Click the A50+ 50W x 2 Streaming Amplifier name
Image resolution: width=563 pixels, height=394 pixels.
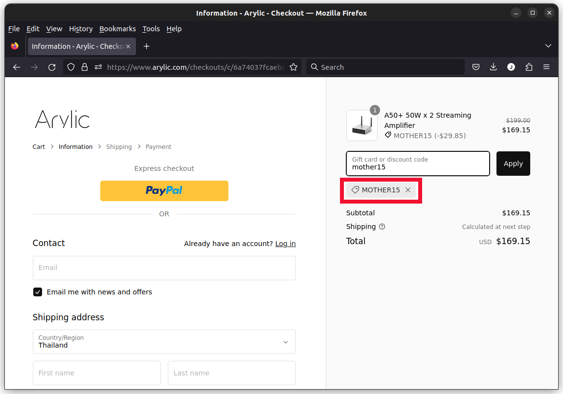[x=428, y=120]
